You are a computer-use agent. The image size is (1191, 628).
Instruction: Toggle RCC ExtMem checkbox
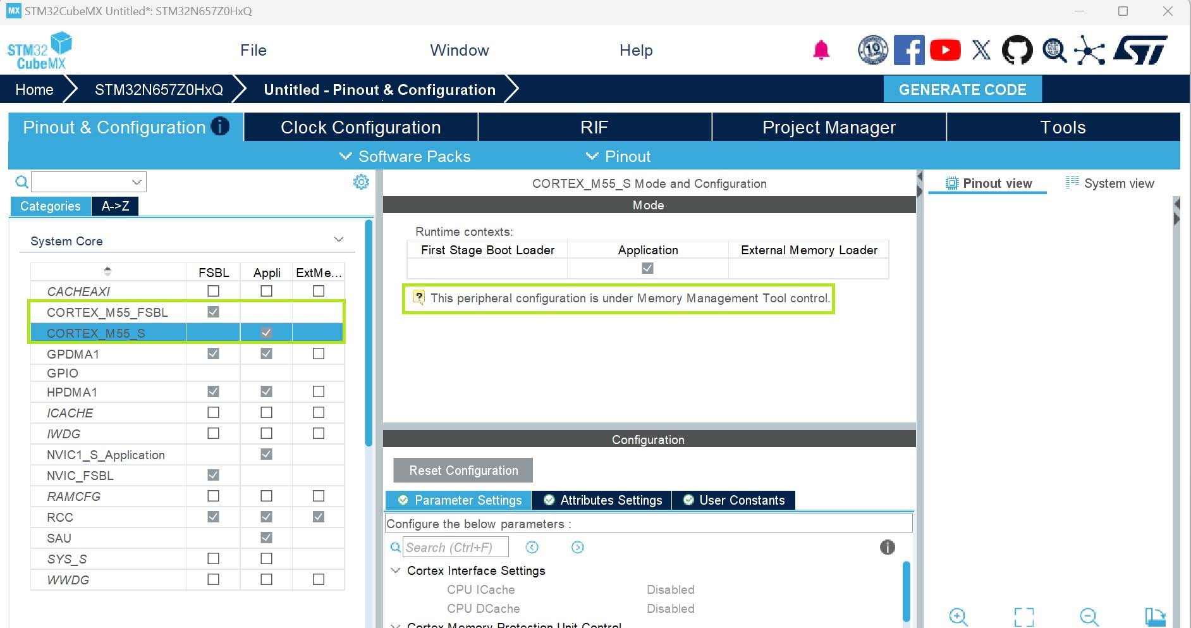click(x=319, y=517)
